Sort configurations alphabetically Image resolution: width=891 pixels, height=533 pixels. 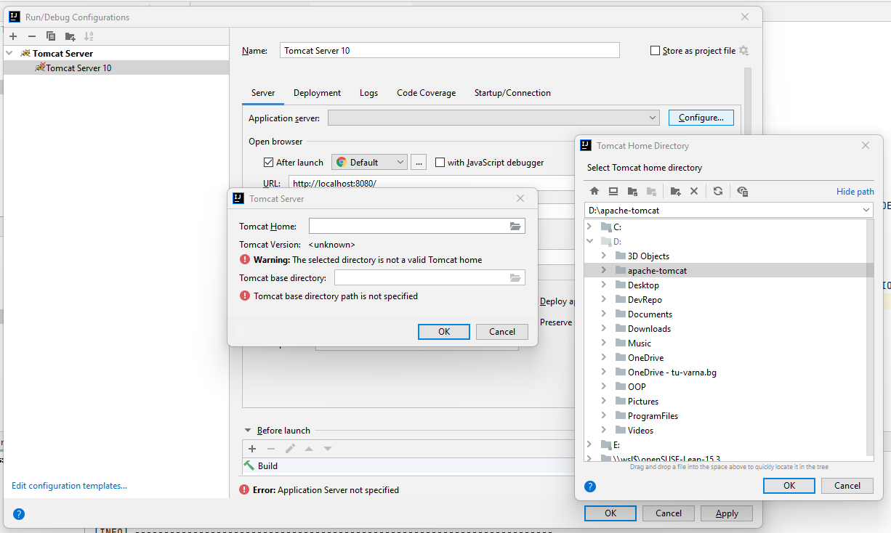click(89, 36)
